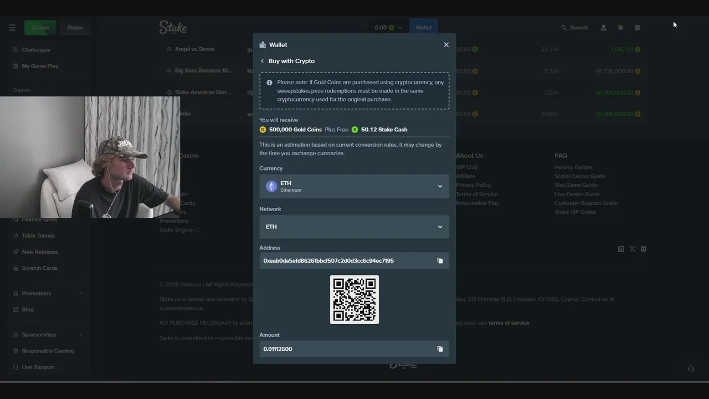Click the Challenges sidebar icon
The width and height of the screenshot is (709, 399).
(x=16, y=50)
